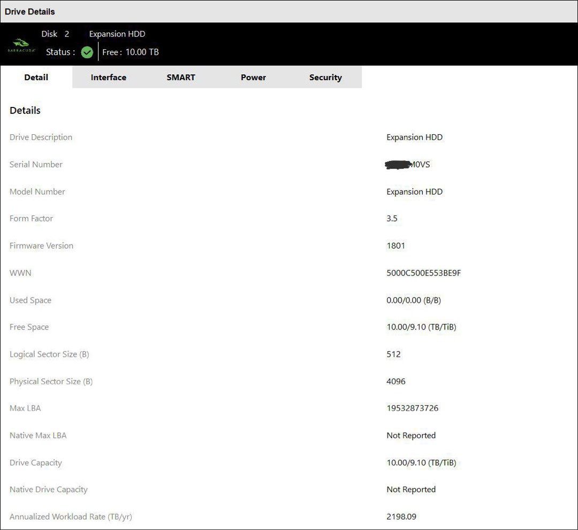Viewport: 578px width, 530px height.
Task: Click the Logical Sector Size (B) label
Action: click(x=49, y=355)
